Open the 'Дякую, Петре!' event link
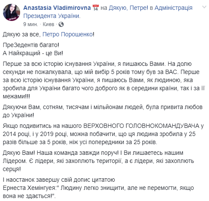Screen dimensions: 209x201 [129, 8]
